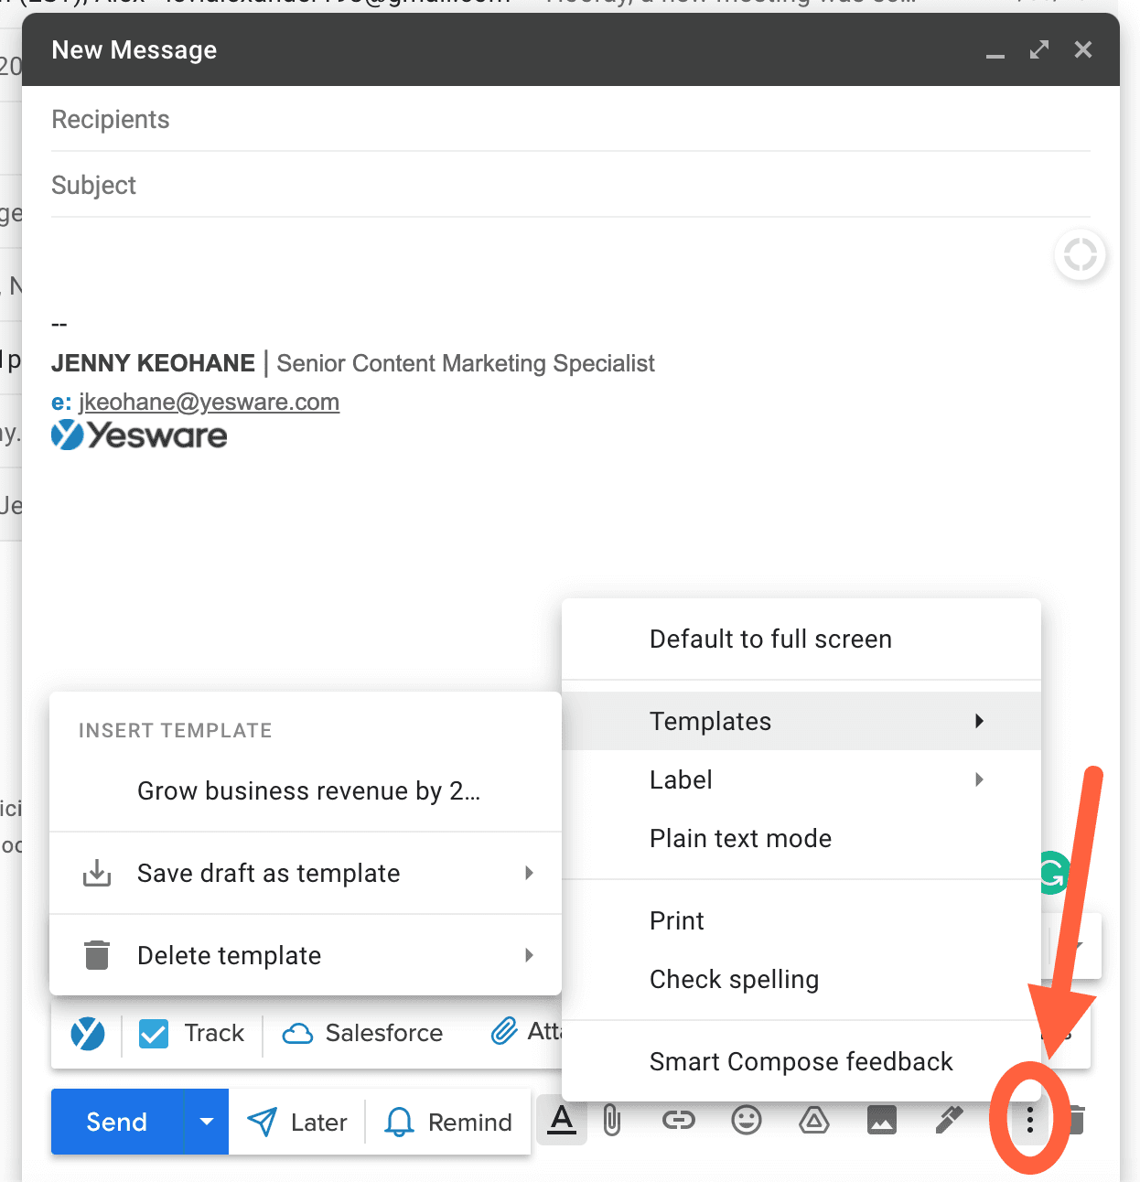
Task: Click the Send button
Action: (x=115, y=1121)
